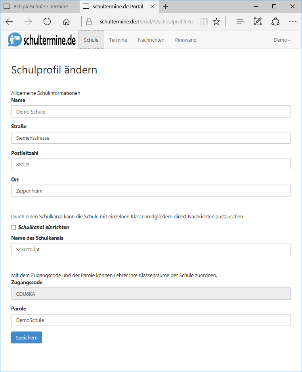
Task: Switch to Beispielschule - Termine browser tab
Action: [40, 6]
